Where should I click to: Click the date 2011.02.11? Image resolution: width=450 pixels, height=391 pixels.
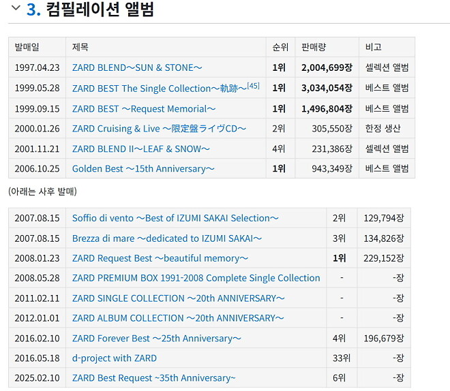click(37, 298)
